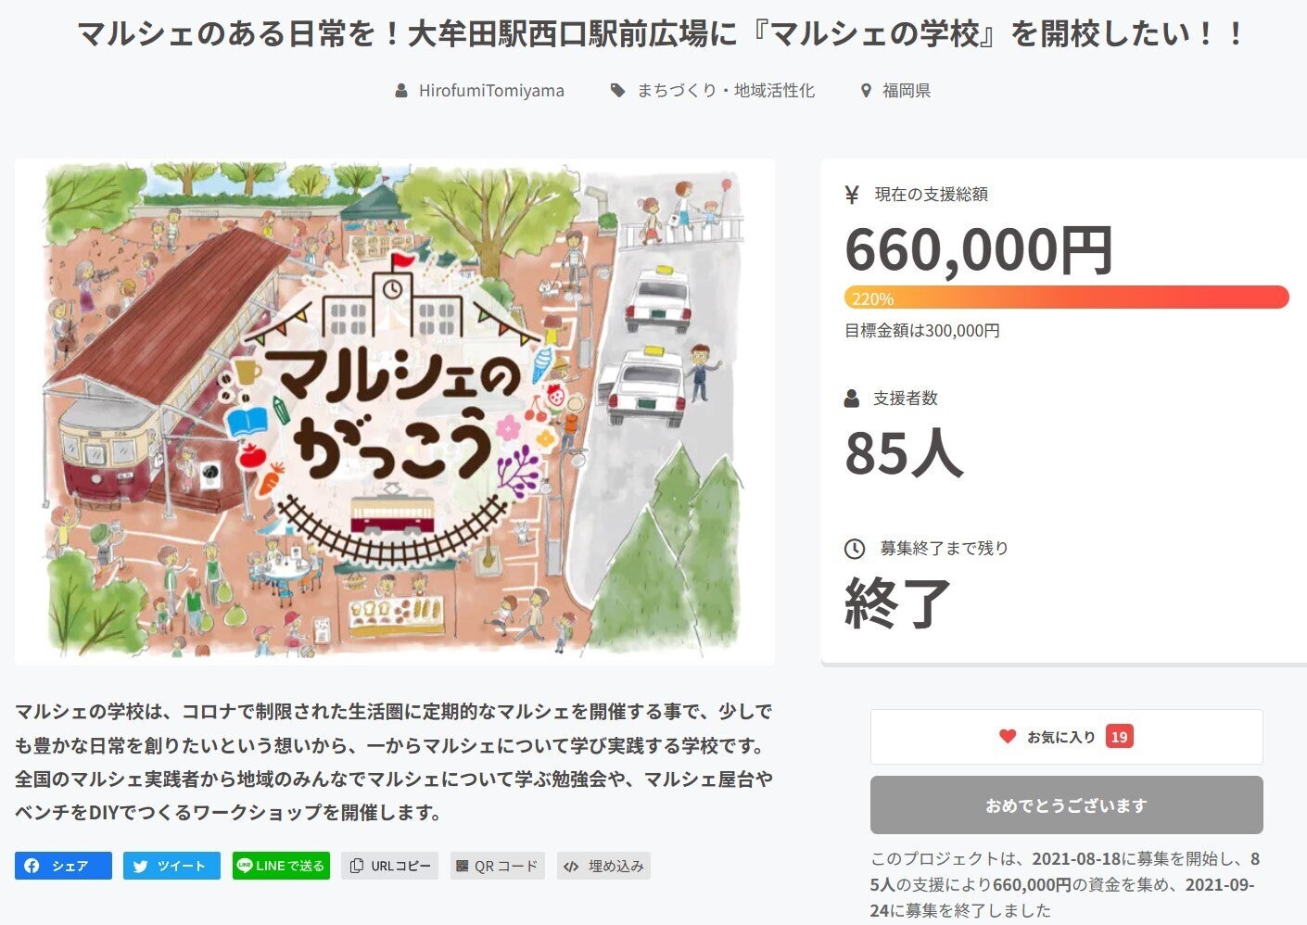Click the map pin icon beside 福岡県

click(866, 91)
